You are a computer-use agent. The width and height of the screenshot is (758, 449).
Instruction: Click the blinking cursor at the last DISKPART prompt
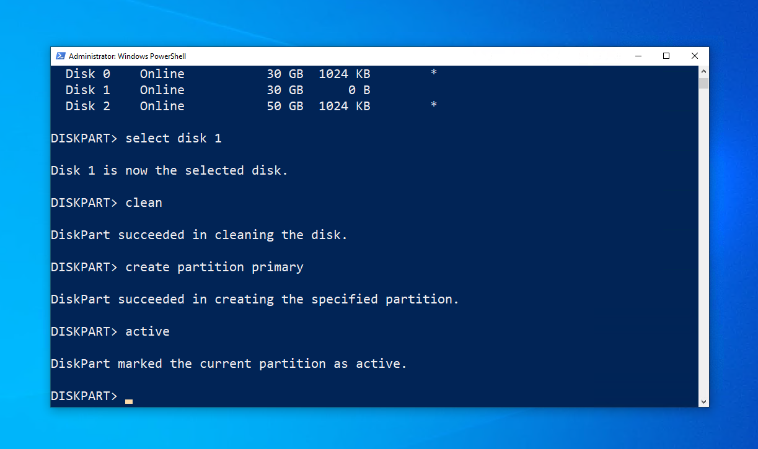(x=129, y=401)
